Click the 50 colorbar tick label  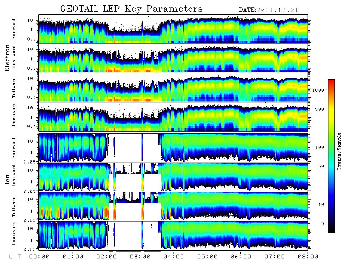(x=321, y=166)
